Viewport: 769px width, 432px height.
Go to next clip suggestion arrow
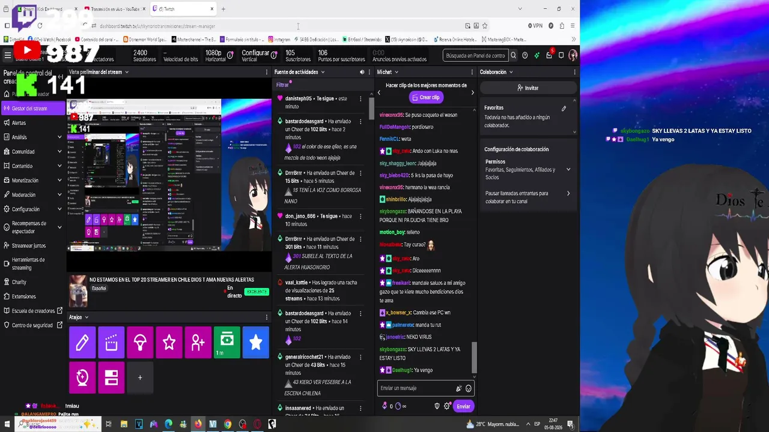tap(472, 92)
